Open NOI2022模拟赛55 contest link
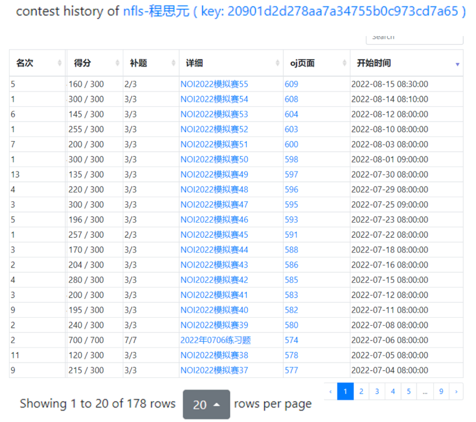Image resolution: width=476 pixels, height=422 pixels. 214,84
